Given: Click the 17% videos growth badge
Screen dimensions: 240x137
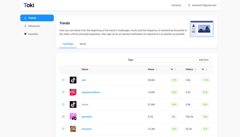Looking at the screenshot, I should [205, 129].
